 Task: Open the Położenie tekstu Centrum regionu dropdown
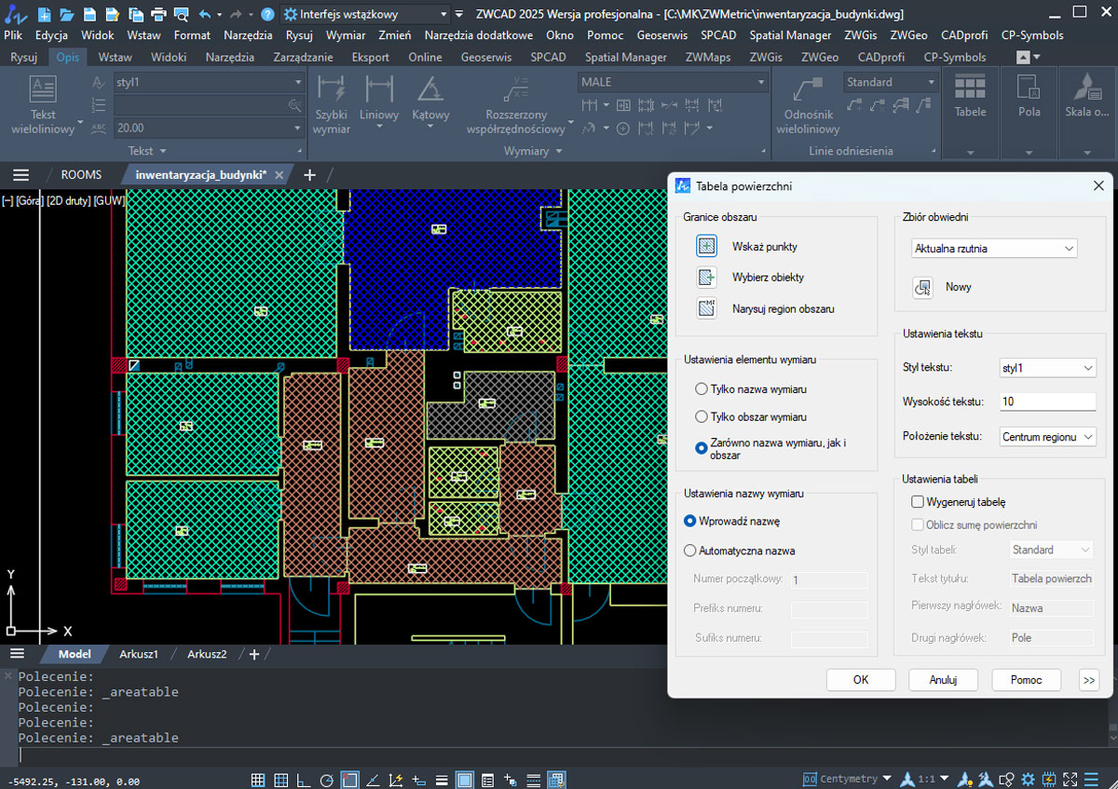pyautogui.click(x=1047, y=437)
